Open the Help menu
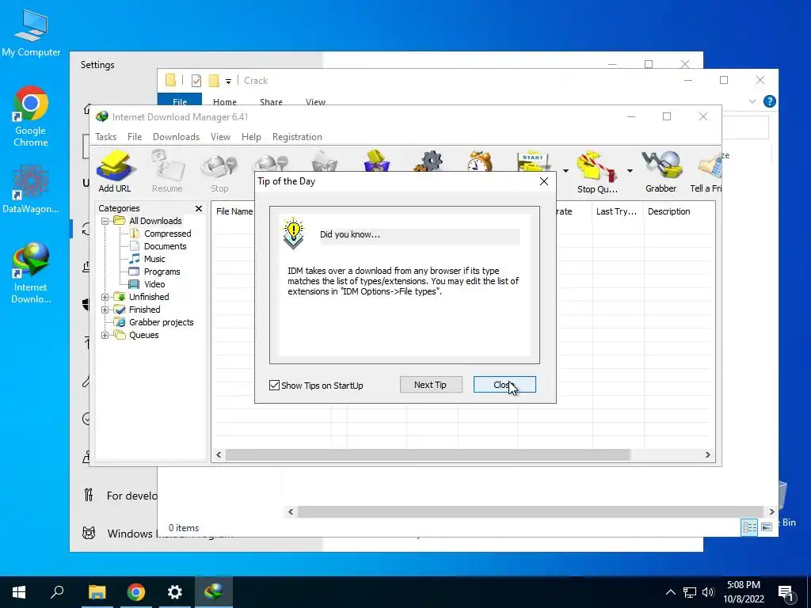Viewport: 811px width, 608px height. [x=251, y=137]
